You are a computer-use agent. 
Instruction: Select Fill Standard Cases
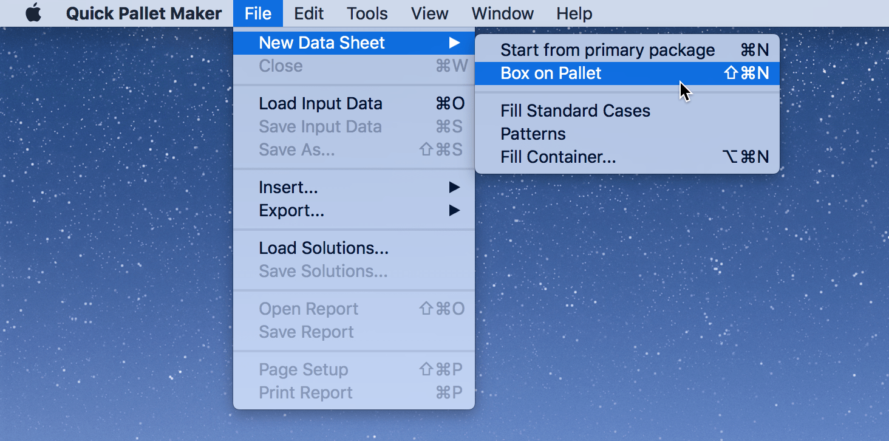[x=575, y=111]
